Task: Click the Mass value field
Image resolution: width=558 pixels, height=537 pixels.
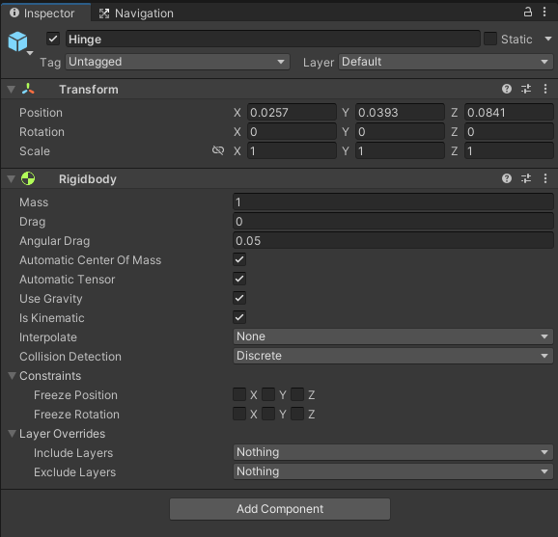Action: 393,201
